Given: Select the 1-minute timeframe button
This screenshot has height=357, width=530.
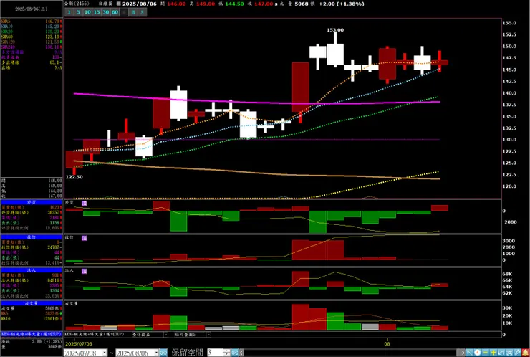Looking at the screenshot, I should pos(69,12).
